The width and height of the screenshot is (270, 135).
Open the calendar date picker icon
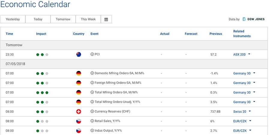point(106,19)
